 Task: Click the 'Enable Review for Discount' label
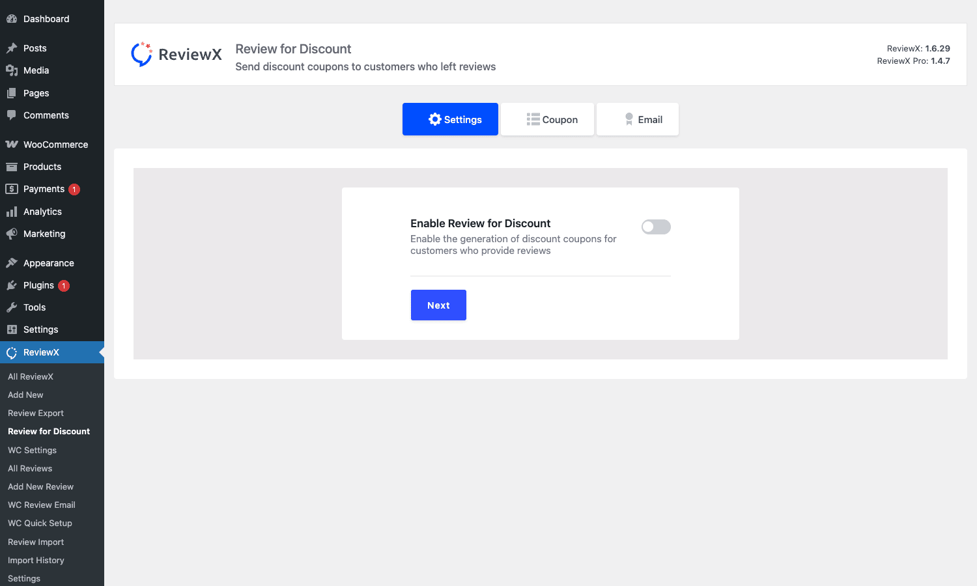click(x=480, y=223)
